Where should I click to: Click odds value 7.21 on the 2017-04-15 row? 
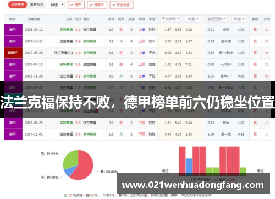coord(189,64)
